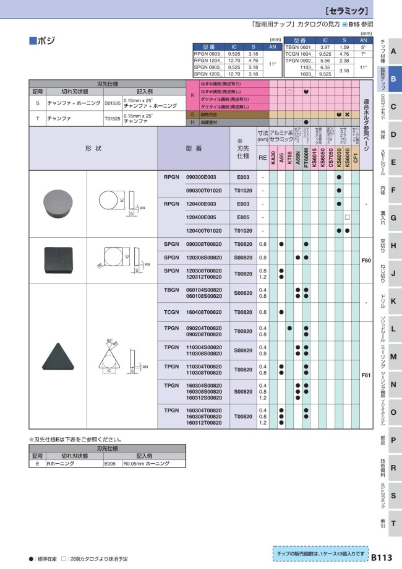Open the F60 holder reference page
This screenshot has height=569, width=402.
366,261
